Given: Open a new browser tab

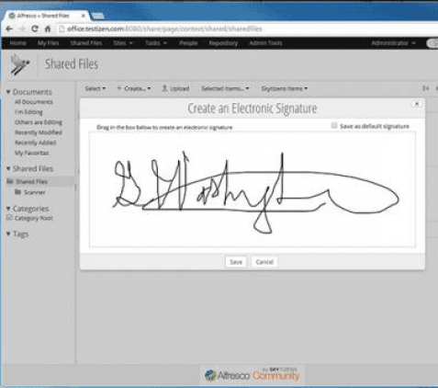Looking at the screenshot, I should click(x=97, y=16).
